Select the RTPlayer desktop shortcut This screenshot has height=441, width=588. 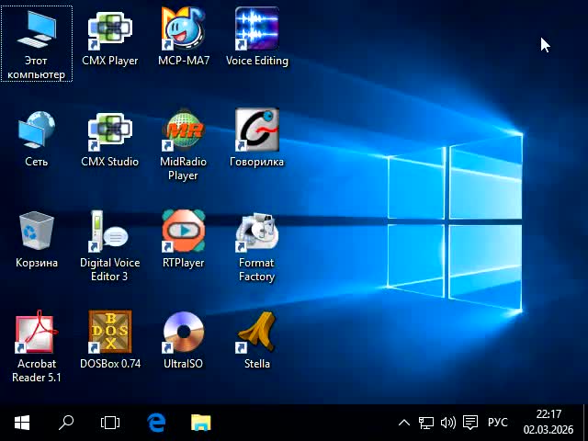[184, 232]
